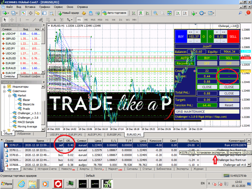This screenshot has height=189, width=252.
Task: Zoom out on the chart
Action: pyautogui.click(x=162, y=13)
